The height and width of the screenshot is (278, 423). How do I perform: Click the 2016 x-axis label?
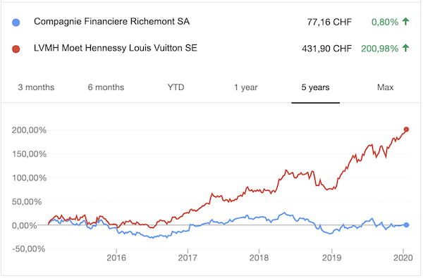(116, 258)
